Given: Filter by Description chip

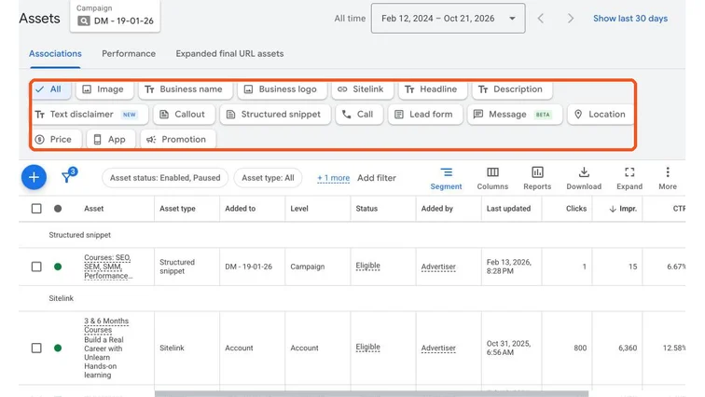Looking at the screenshot, I should [x=512, y=89].
